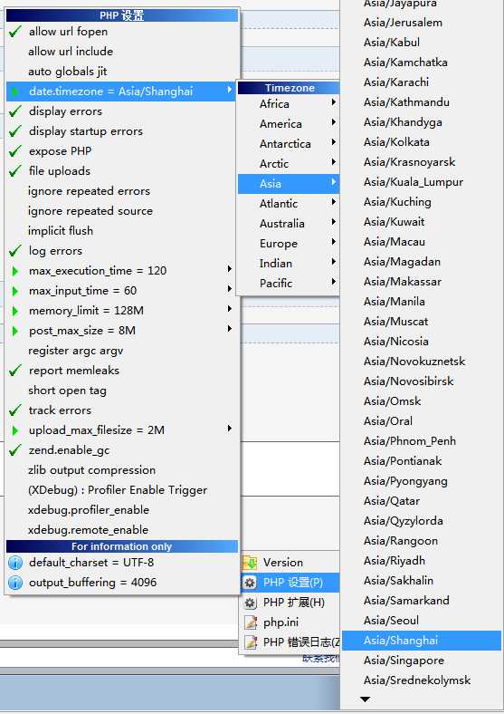The image size is (504, 714).
Task: Open post_max_size = 8M submenu
Action: (122, 331)
